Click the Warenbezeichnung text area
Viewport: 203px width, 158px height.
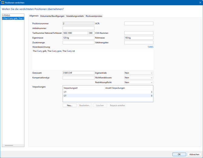pyautogui.click(x=93, y=60)
